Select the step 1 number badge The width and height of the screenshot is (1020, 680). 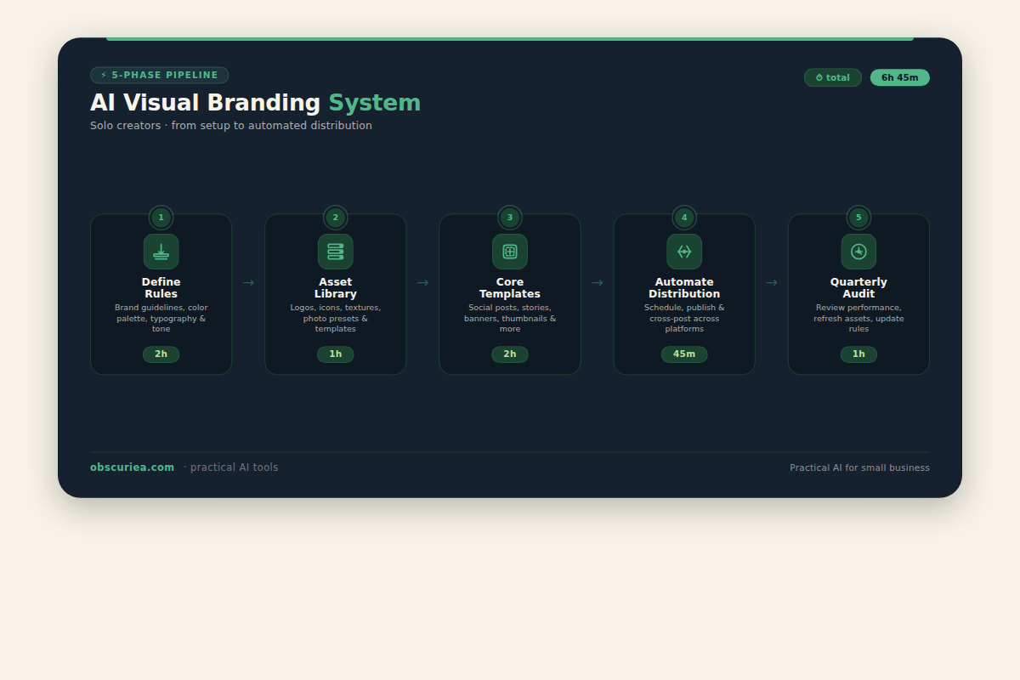[161, 218]
